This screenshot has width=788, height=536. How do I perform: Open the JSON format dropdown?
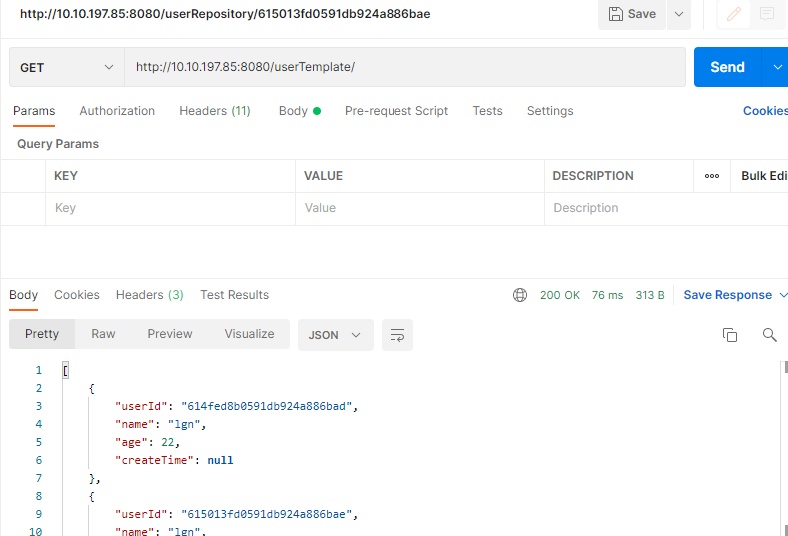[x=336, y=335]
